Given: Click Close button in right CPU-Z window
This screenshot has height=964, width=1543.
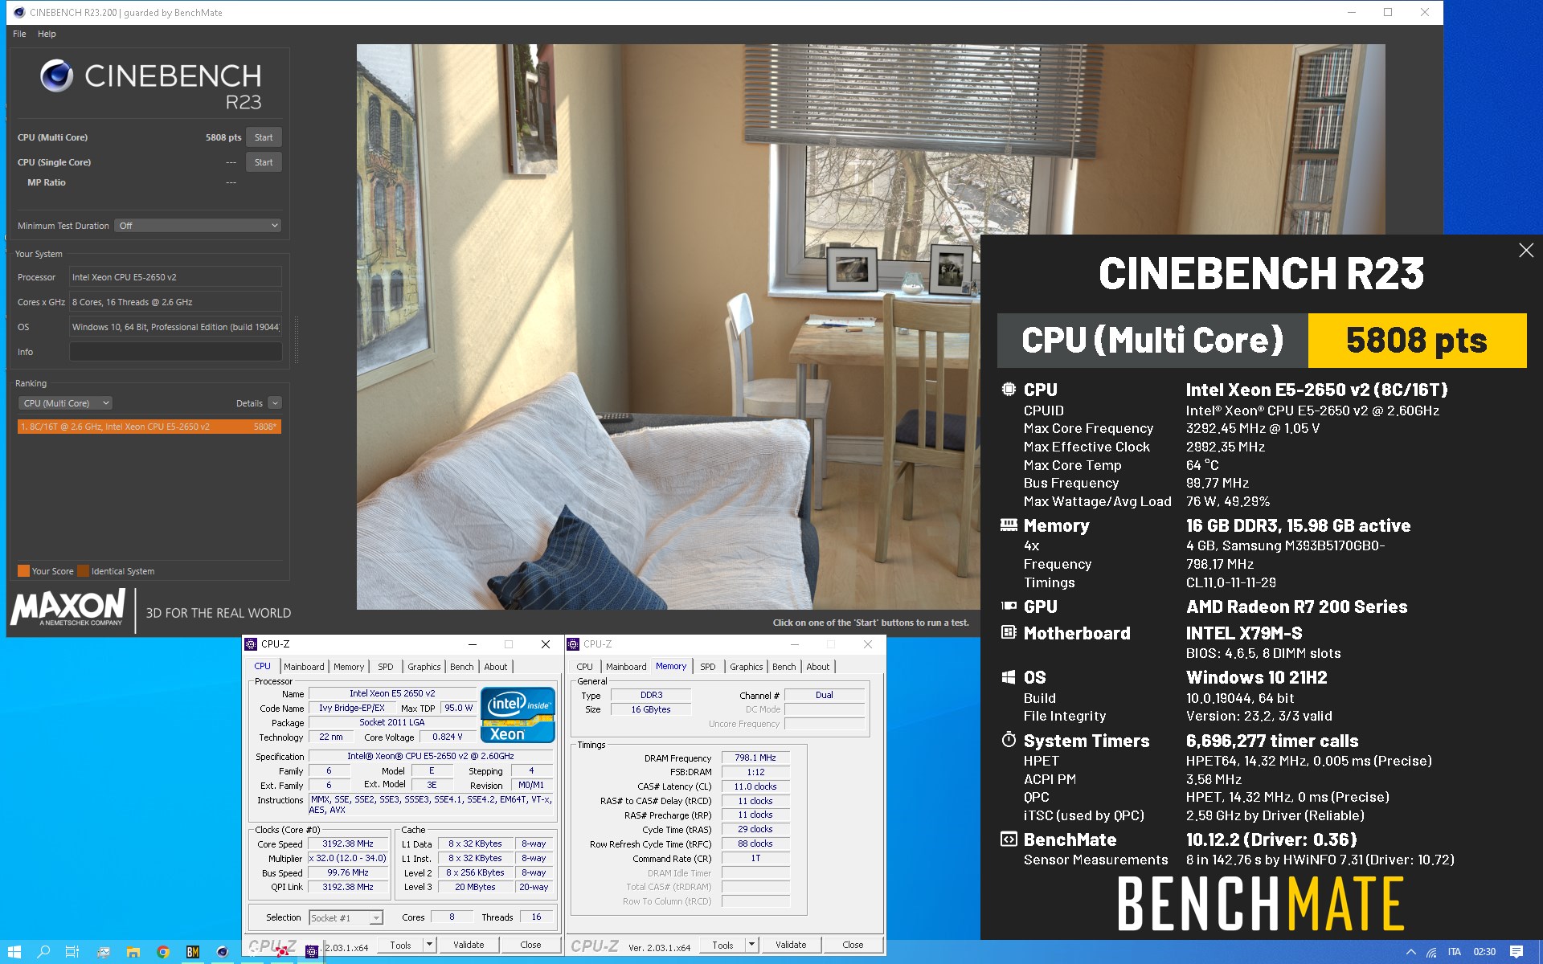Looking at the screenshot, I should coord(853,945).
